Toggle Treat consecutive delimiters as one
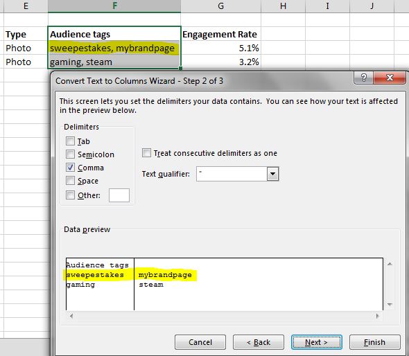This screenshot has height=356, width=409. [146, 153]
